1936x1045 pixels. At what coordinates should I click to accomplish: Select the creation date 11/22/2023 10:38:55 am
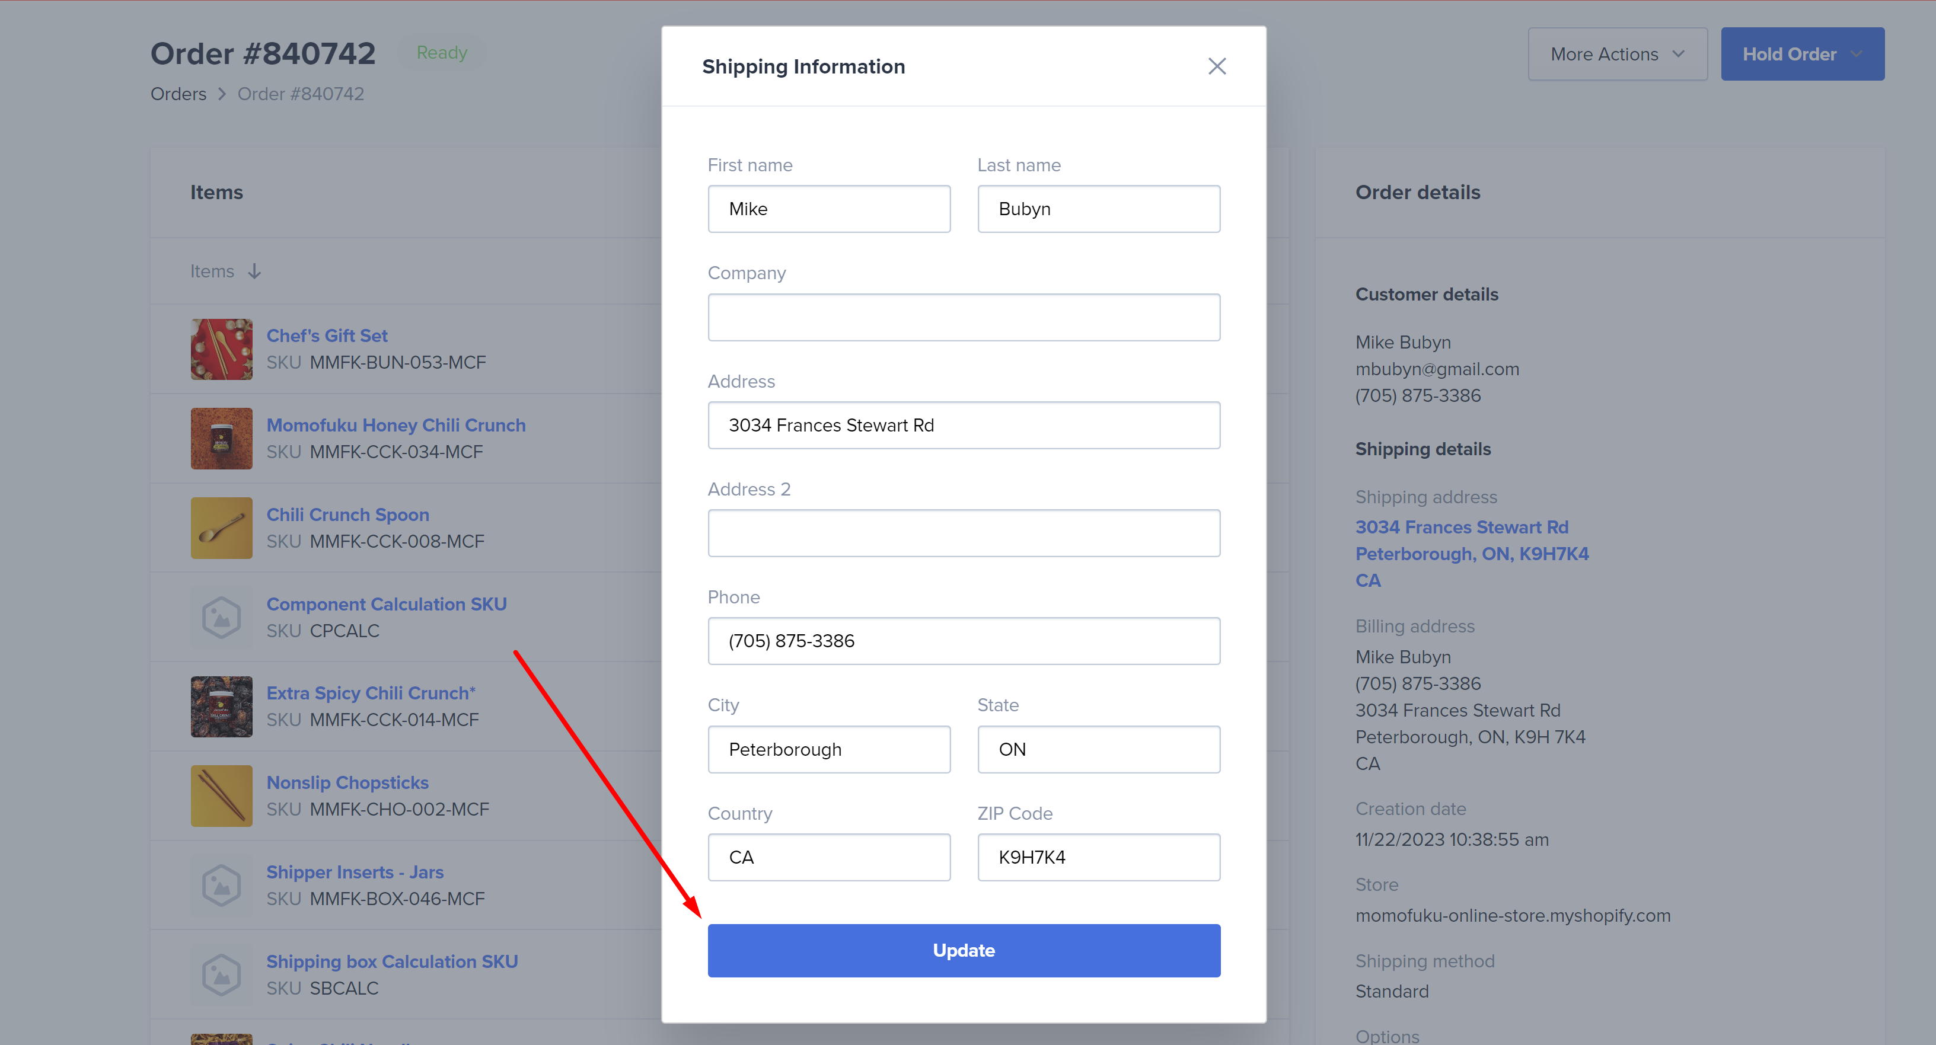(x=1452, y=840)
